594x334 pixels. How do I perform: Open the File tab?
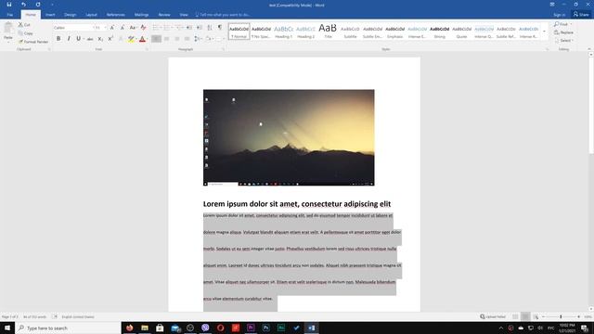(10, 15)
